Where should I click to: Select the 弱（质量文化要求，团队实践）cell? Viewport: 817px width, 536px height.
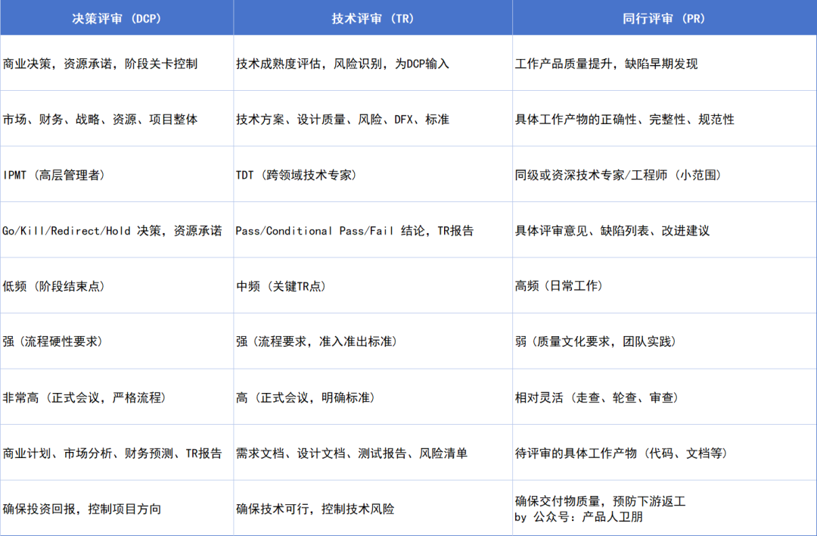point(598,341)
